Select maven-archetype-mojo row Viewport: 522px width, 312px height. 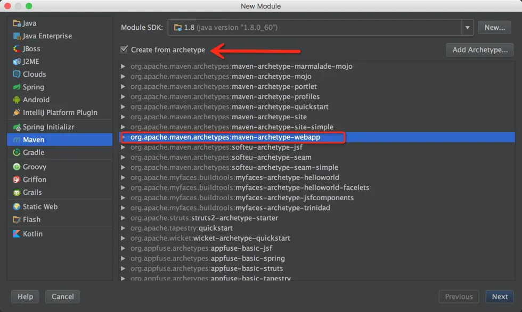click(317, 77)
